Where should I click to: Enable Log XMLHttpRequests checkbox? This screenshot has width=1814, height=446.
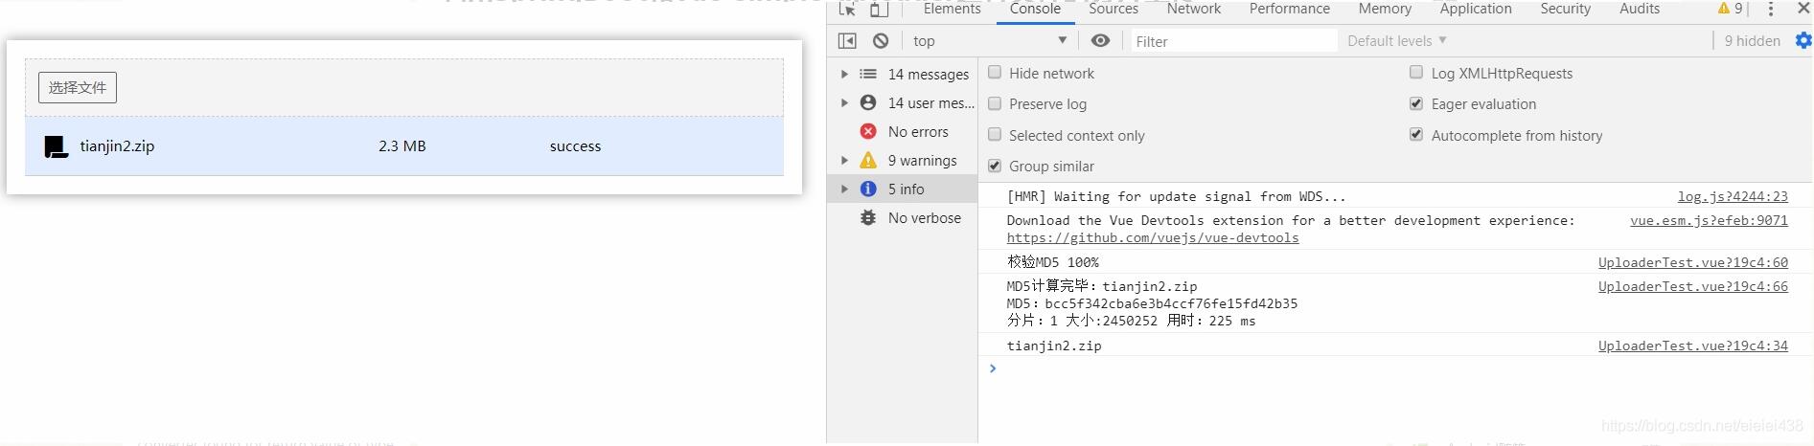click(x=1416, y=73)
